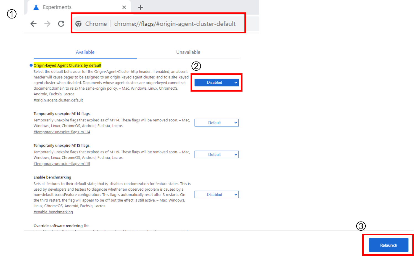
Task: Open the #enable-benchmarking link
Action: (53, 212)
